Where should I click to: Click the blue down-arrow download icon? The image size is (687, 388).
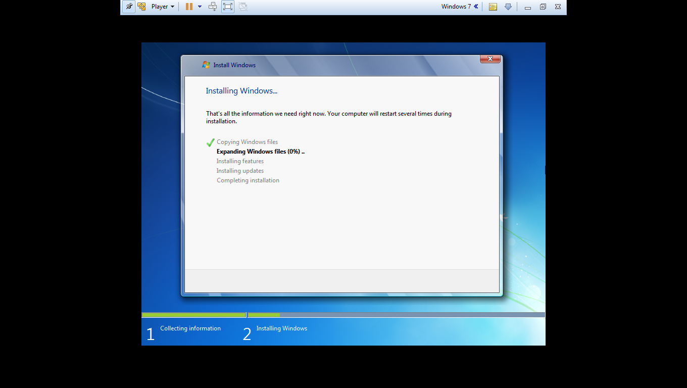coord(508,7)
